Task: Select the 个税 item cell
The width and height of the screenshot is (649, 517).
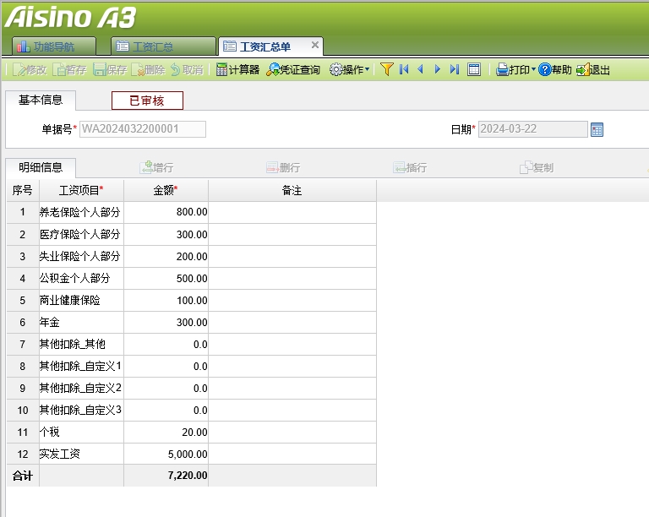Action: [81, 433]
